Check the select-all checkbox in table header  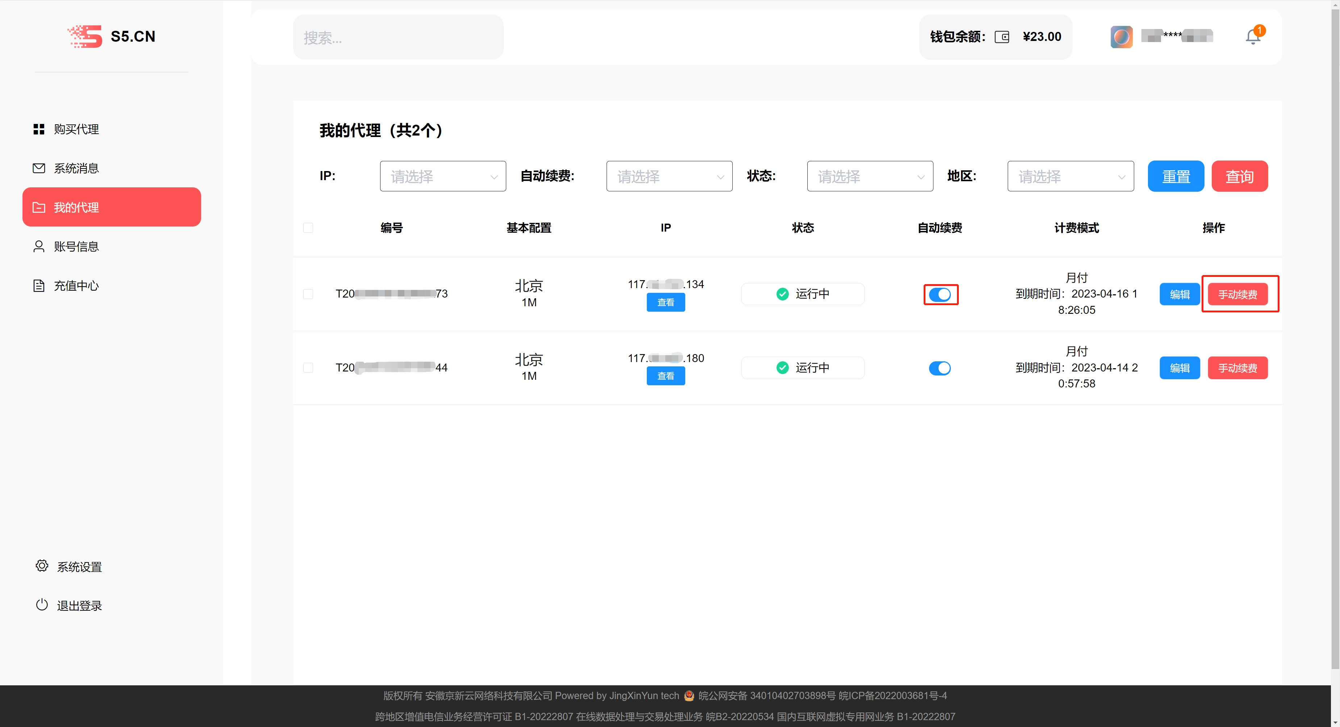(x=308, y=228)
